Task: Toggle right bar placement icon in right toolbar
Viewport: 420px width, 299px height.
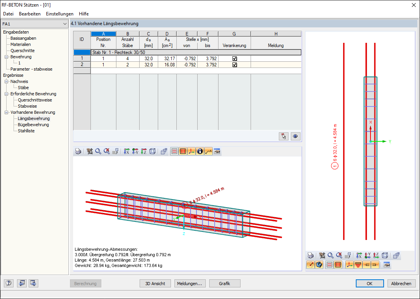Action: (x=375, y=265)
